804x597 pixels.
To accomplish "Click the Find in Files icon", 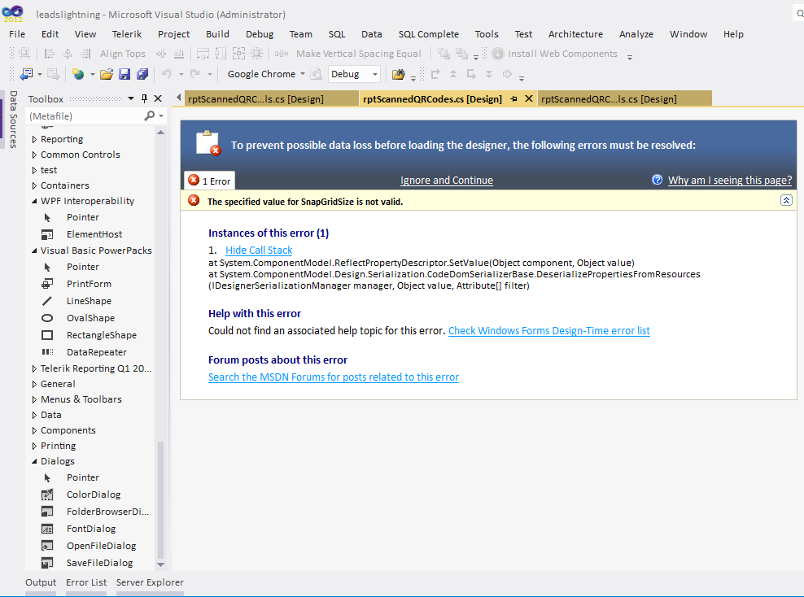I will (398, 74).
